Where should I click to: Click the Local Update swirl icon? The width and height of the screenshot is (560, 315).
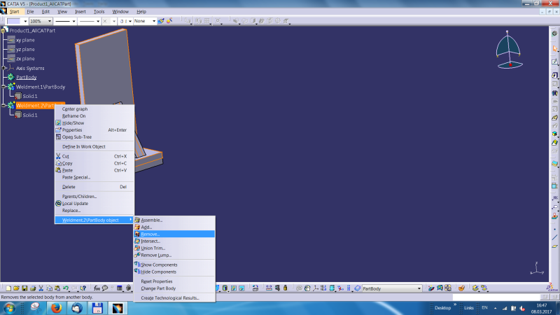pos(58,203)
